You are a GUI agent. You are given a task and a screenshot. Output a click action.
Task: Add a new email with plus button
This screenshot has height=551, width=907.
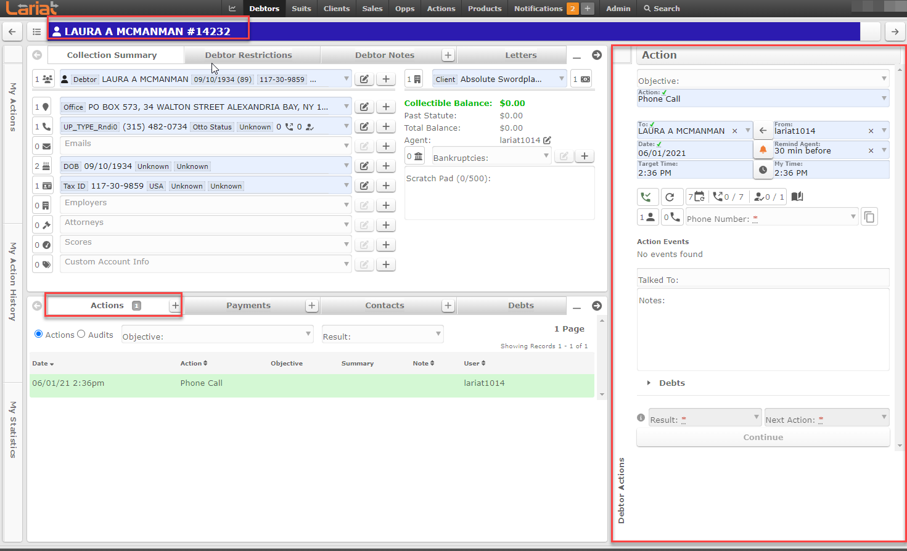386,146
